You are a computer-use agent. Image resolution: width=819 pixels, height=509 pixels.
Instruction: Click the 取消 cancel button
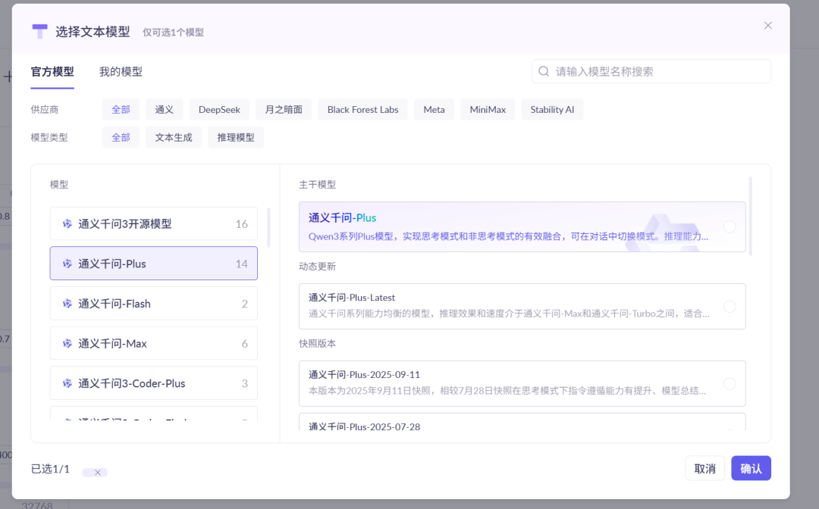705,468
